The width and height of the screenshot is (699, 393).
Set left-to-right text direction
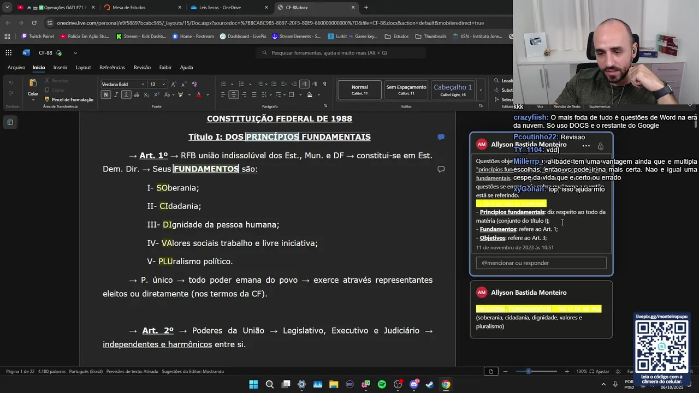pyautogui.click(x=304, y=84)
